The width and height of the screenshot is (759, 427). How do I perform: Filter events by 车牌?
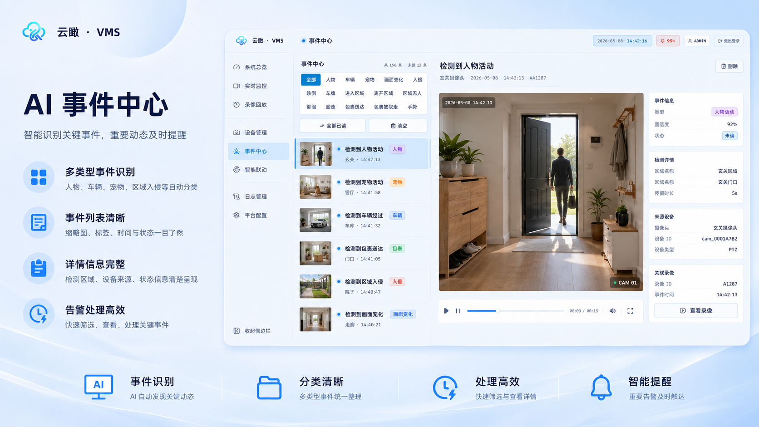[x=330, y=93]
